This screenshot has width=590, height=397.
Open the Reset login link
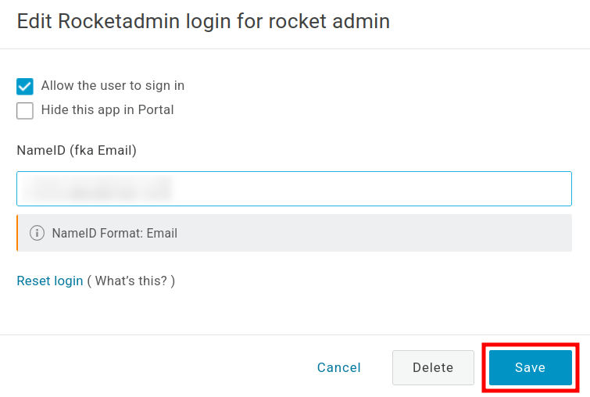(x=50, y=281)
